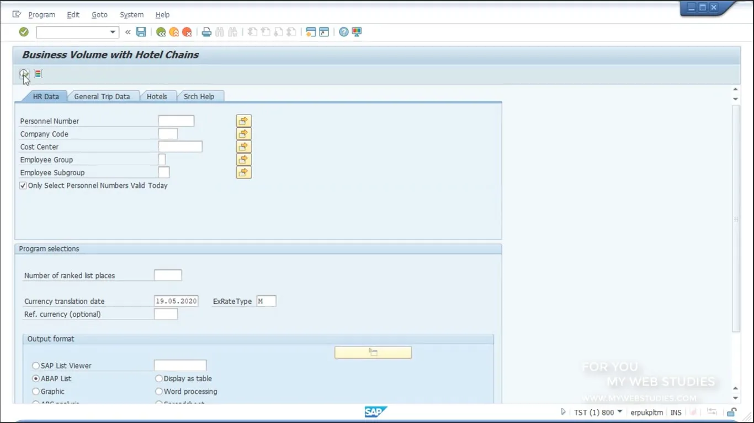Screen dimensions: 754x423
Task: Open the System menu
Action: 131,15
